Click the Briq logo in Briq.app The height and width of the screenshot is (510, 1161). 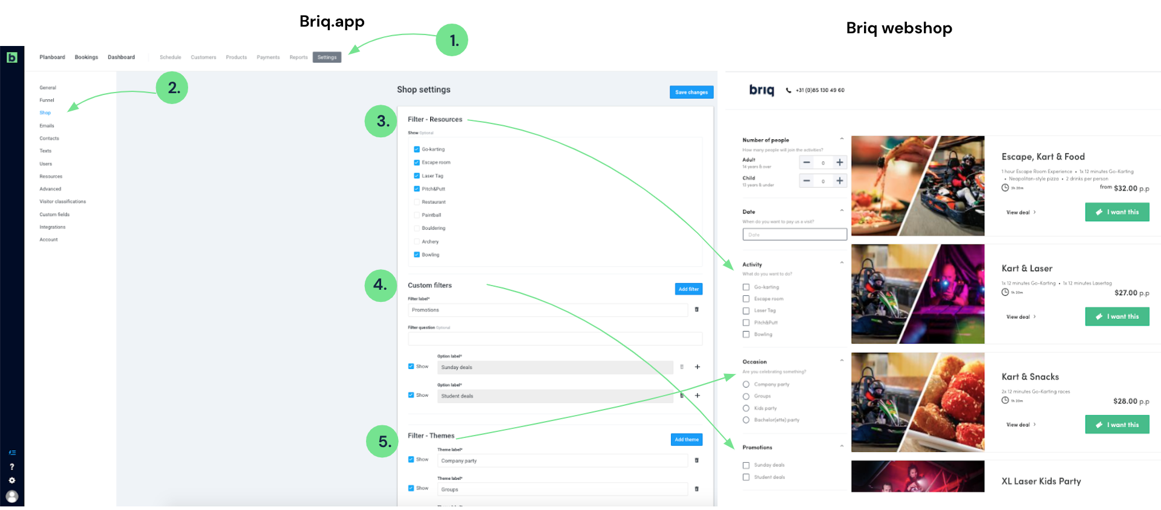12,57
